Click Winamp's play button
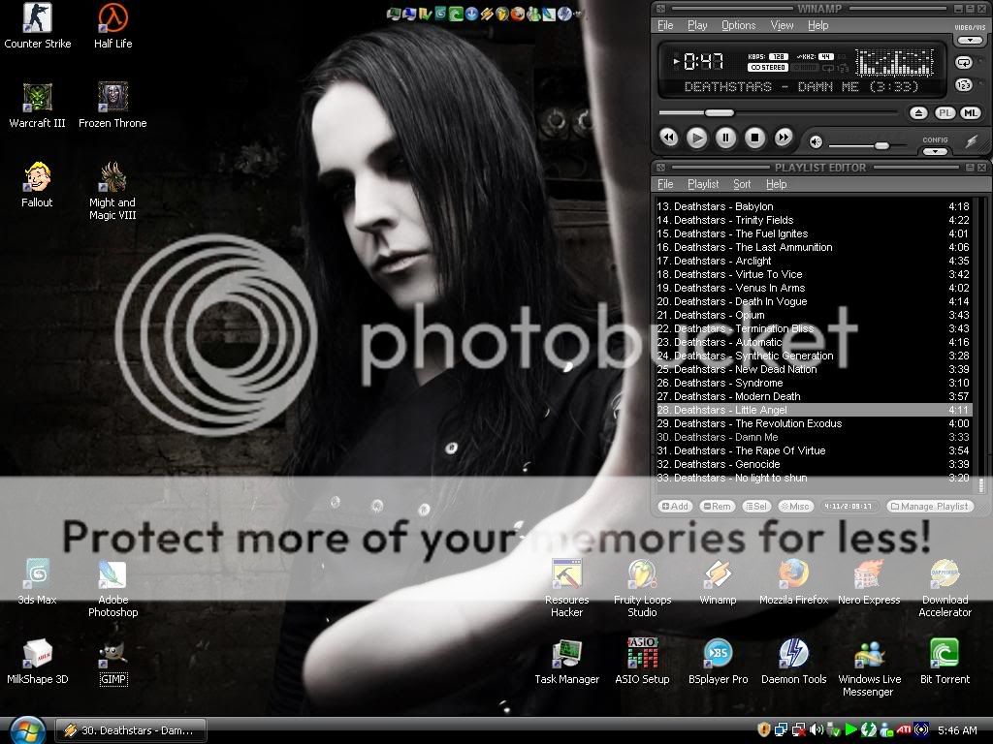 pos(696,138)
